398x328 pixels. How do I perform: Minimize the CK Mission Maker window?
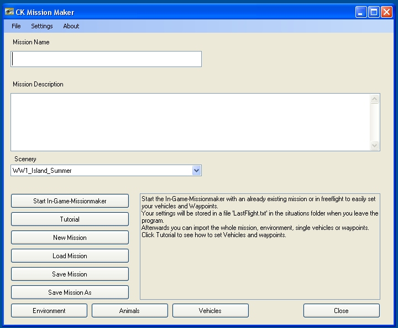point(361,12)
